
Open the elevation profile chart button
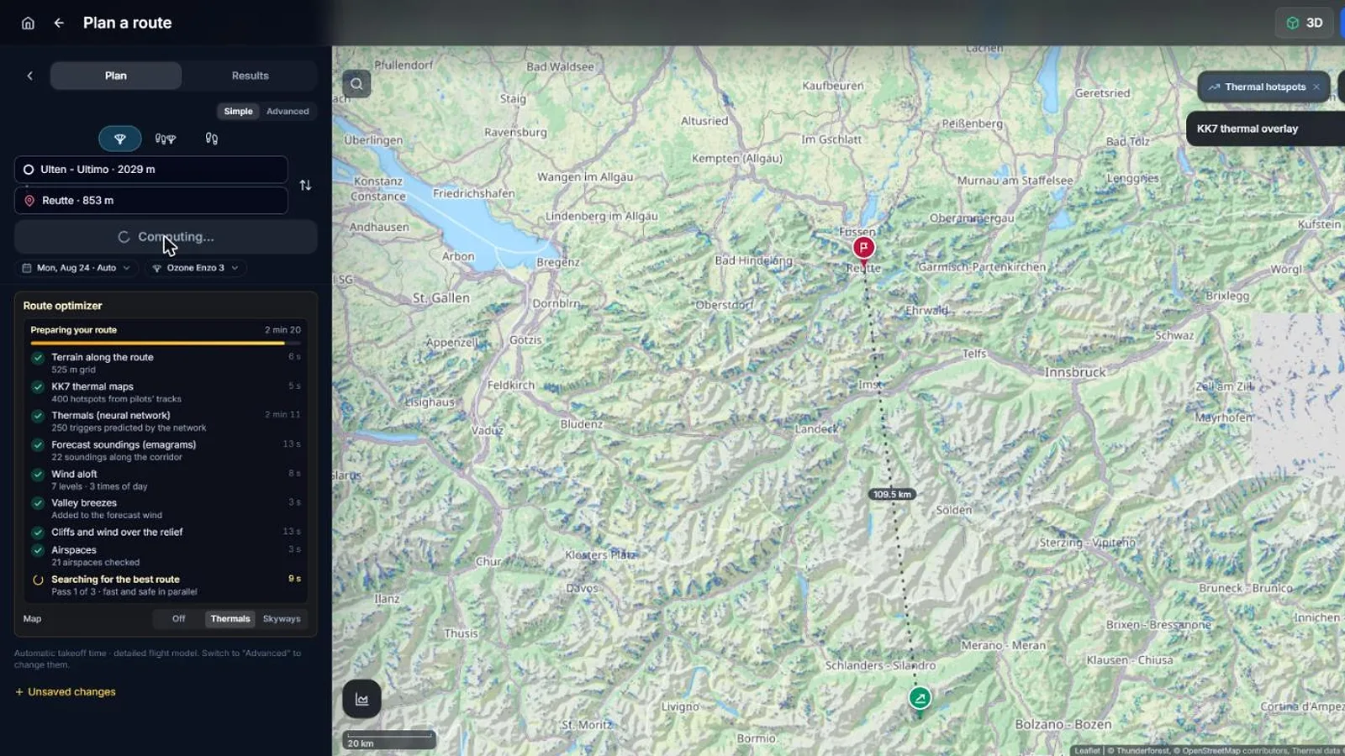pyautogui.click(x=361, y=699)
